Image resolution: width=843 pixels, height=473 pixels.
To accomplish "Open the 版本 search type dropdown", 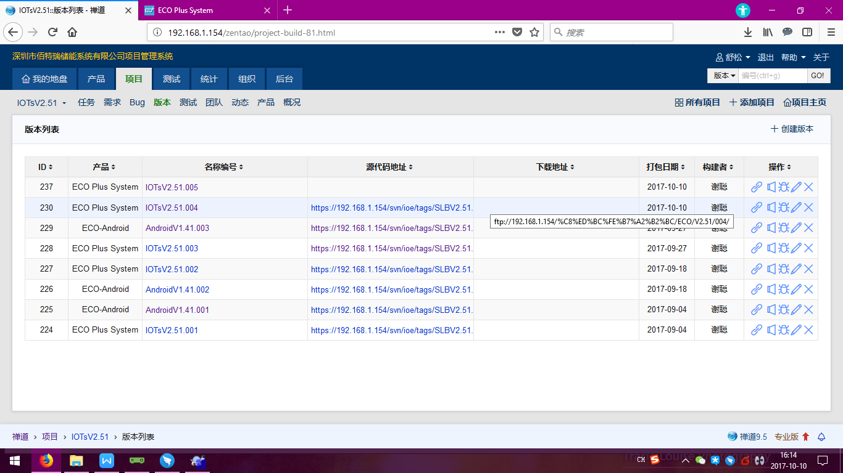I will [x=723, y=75].
